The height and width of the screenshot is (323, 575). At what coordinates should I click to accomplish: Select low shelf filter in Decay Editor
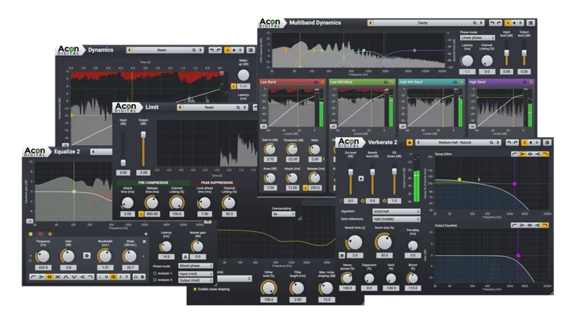coord(523,154)
